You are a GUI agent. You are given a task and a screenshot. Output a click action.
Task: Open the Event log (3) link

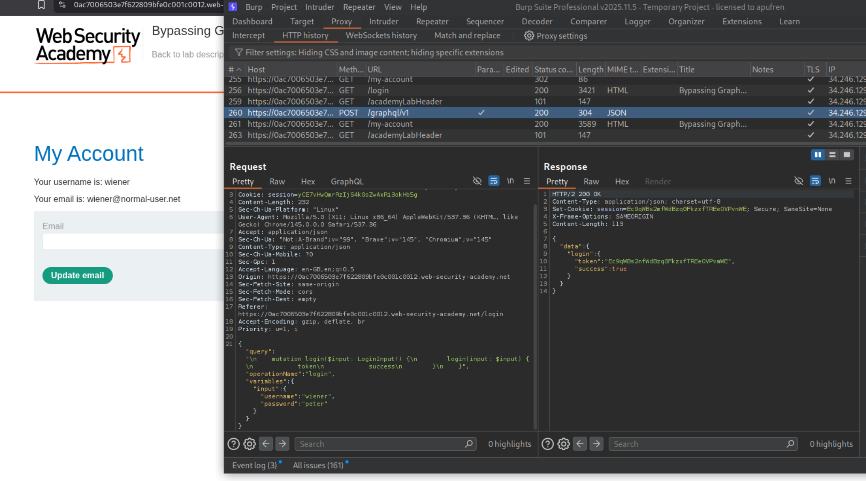254,465
